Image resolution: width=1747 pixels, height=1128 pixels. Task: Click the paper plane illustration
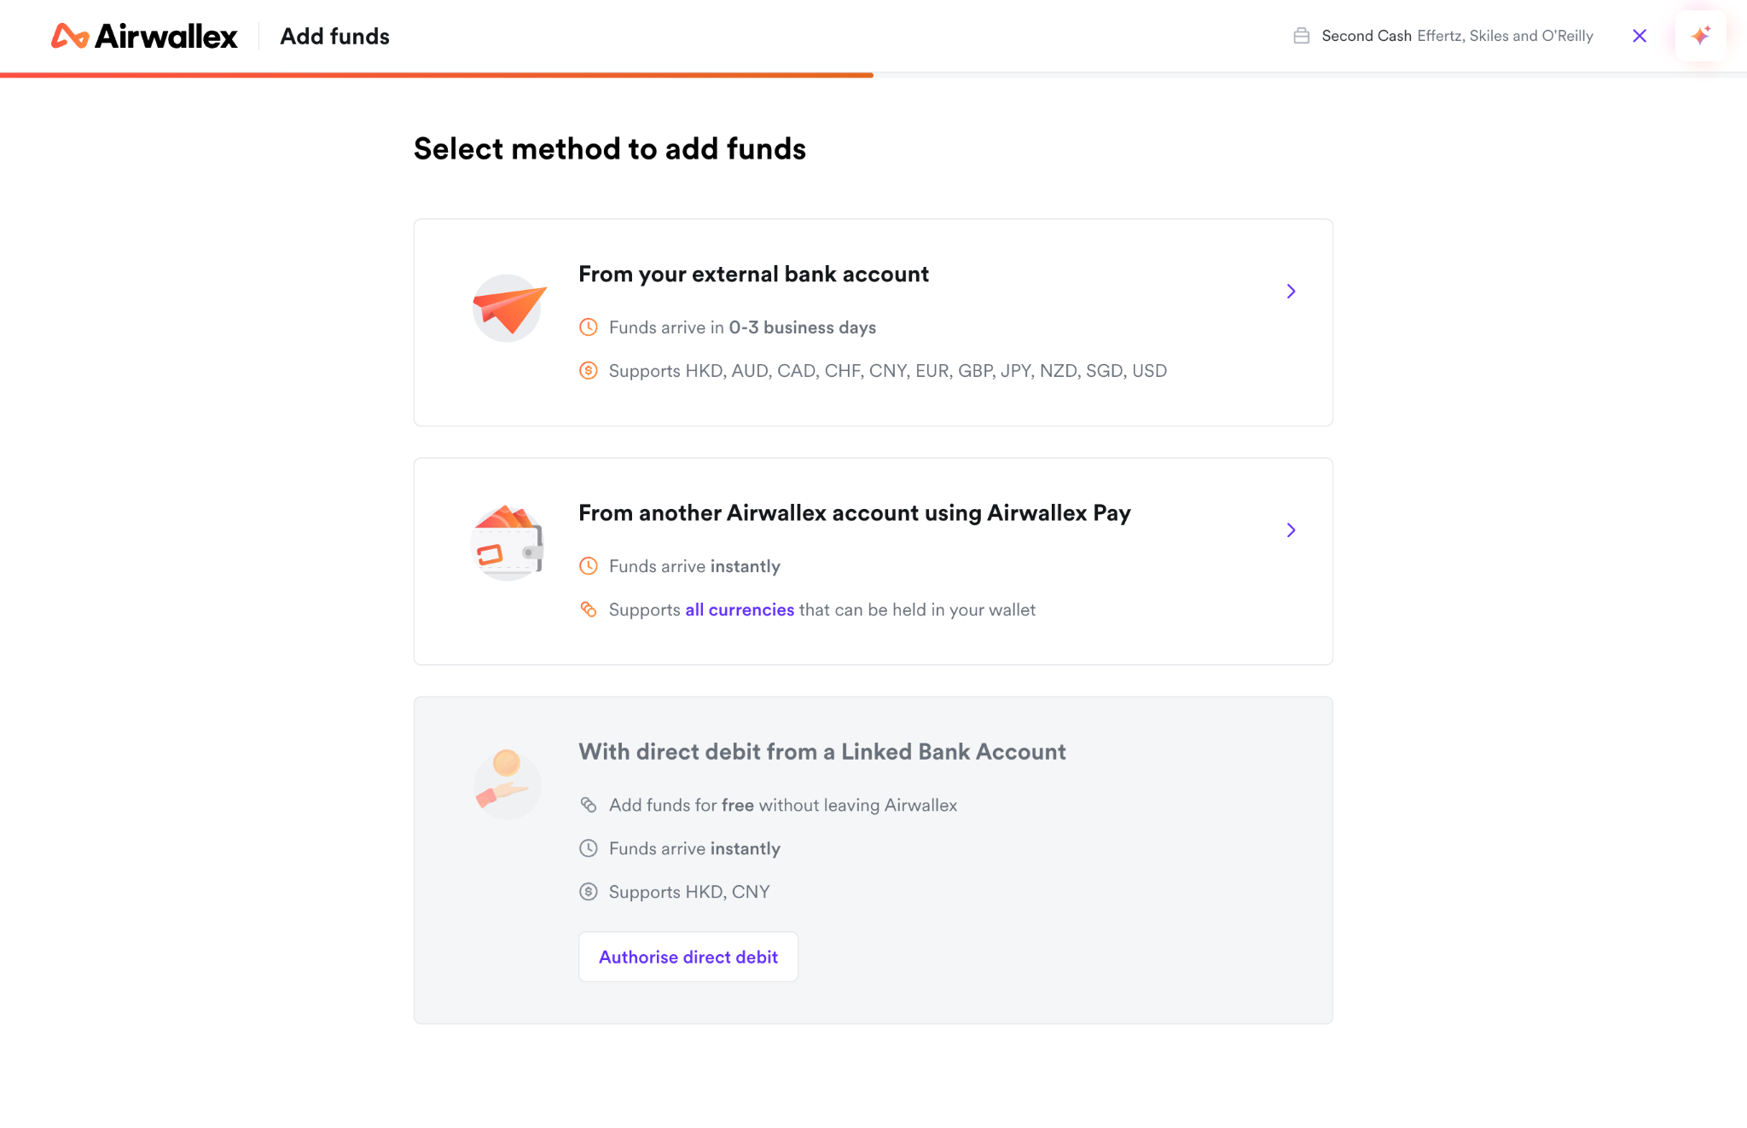508,308
